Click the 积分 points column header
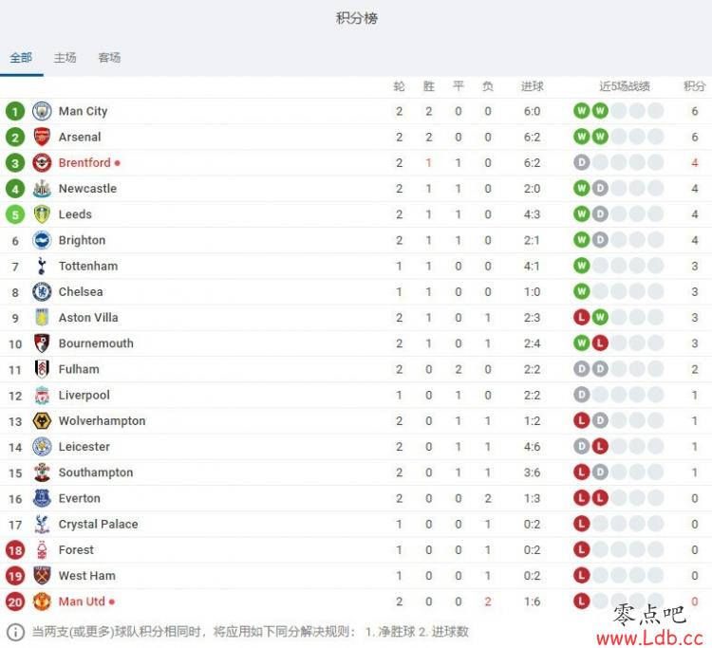This screenshot has width=712, height=648. [x=695, y=86]
